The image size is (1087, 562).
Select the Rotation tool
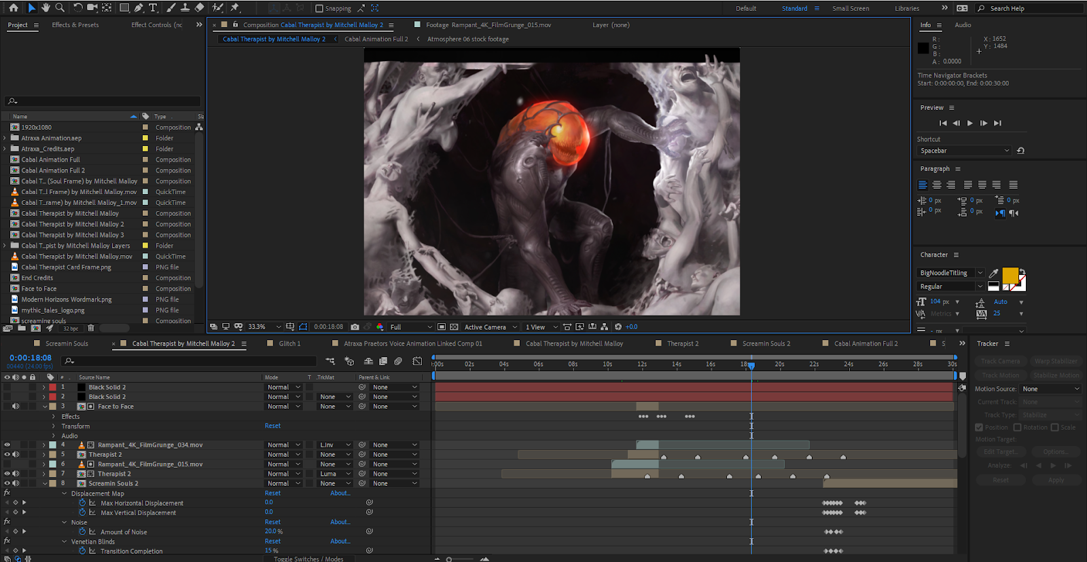77,8
